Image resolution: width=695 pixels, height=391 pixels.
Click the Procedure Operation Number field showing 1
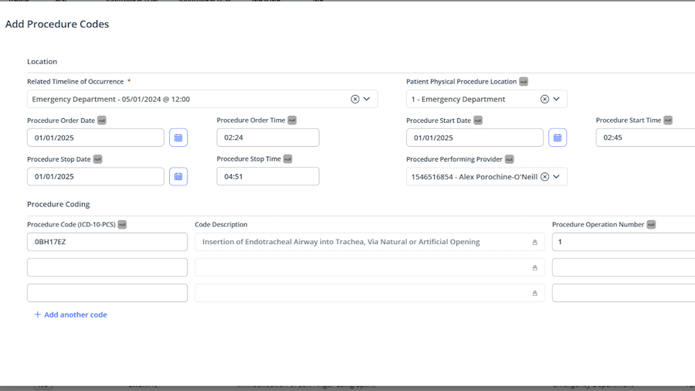pos(624,242)
